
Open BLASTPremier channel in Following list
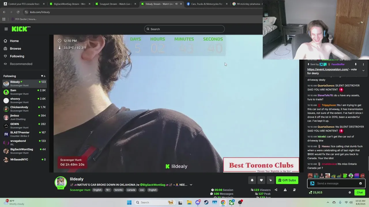(x=25, y=134)
